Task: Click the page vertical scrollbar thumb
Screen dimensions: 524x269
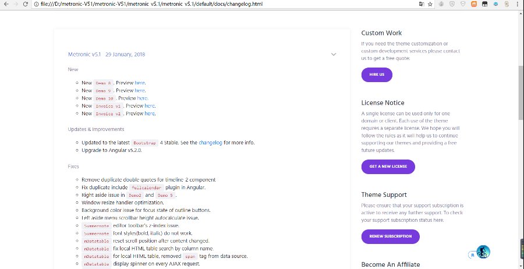Action: (521, 93)
